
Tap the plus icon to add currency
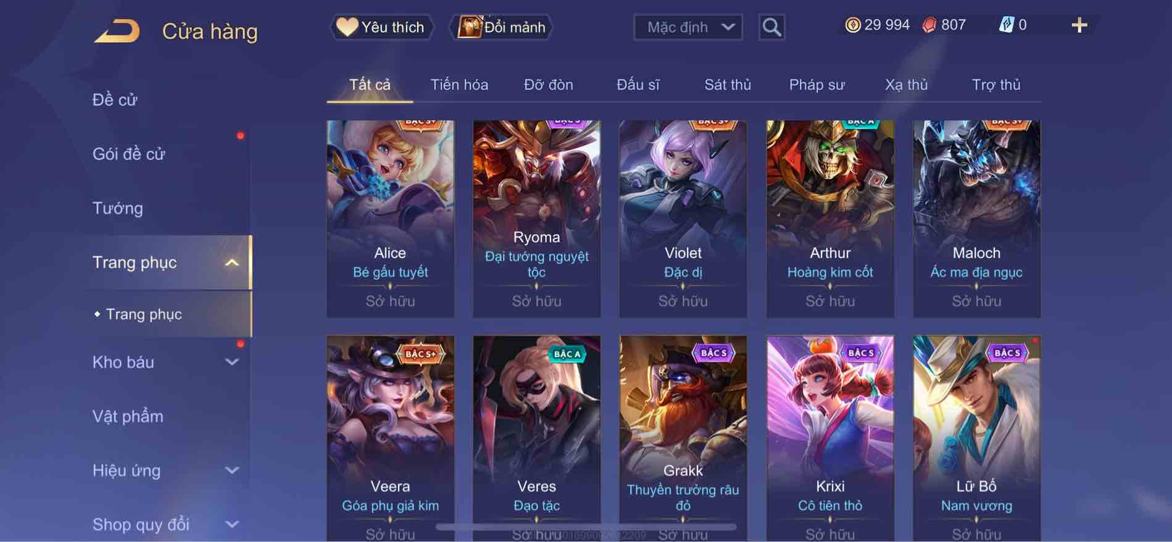point(1079,25)
